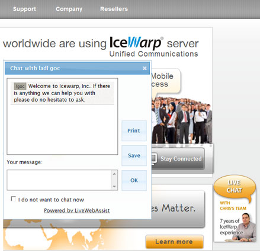Click the chat welcome message text
The height and width of the screenshot is (251, 260).
click(x=62, y=93)
